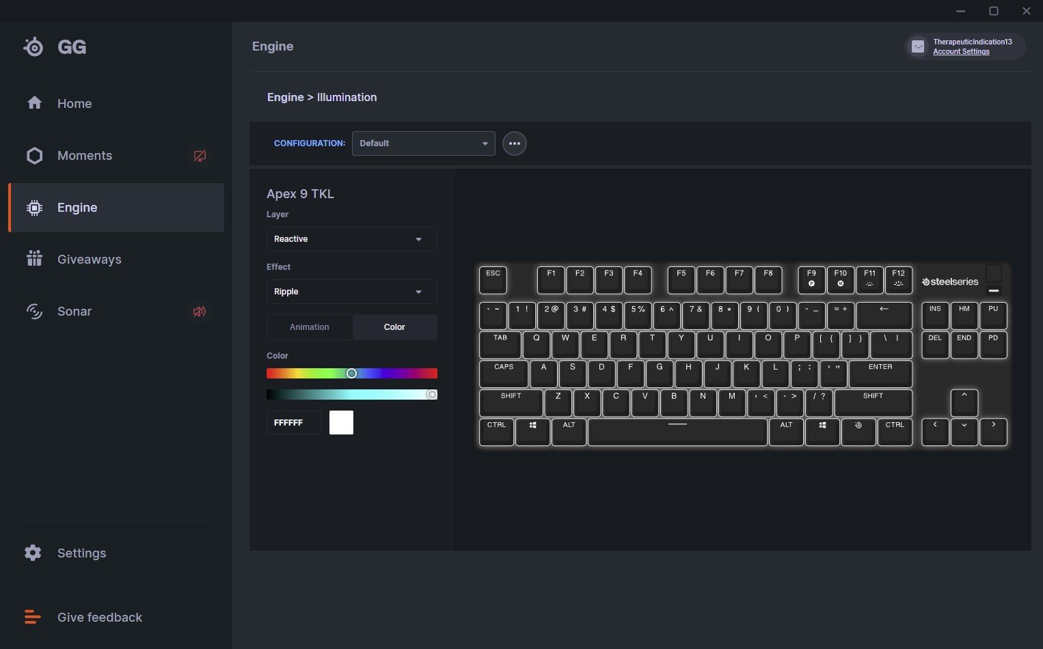Toggle the Moments screen capture disabled icon

[x=200, y=156]
